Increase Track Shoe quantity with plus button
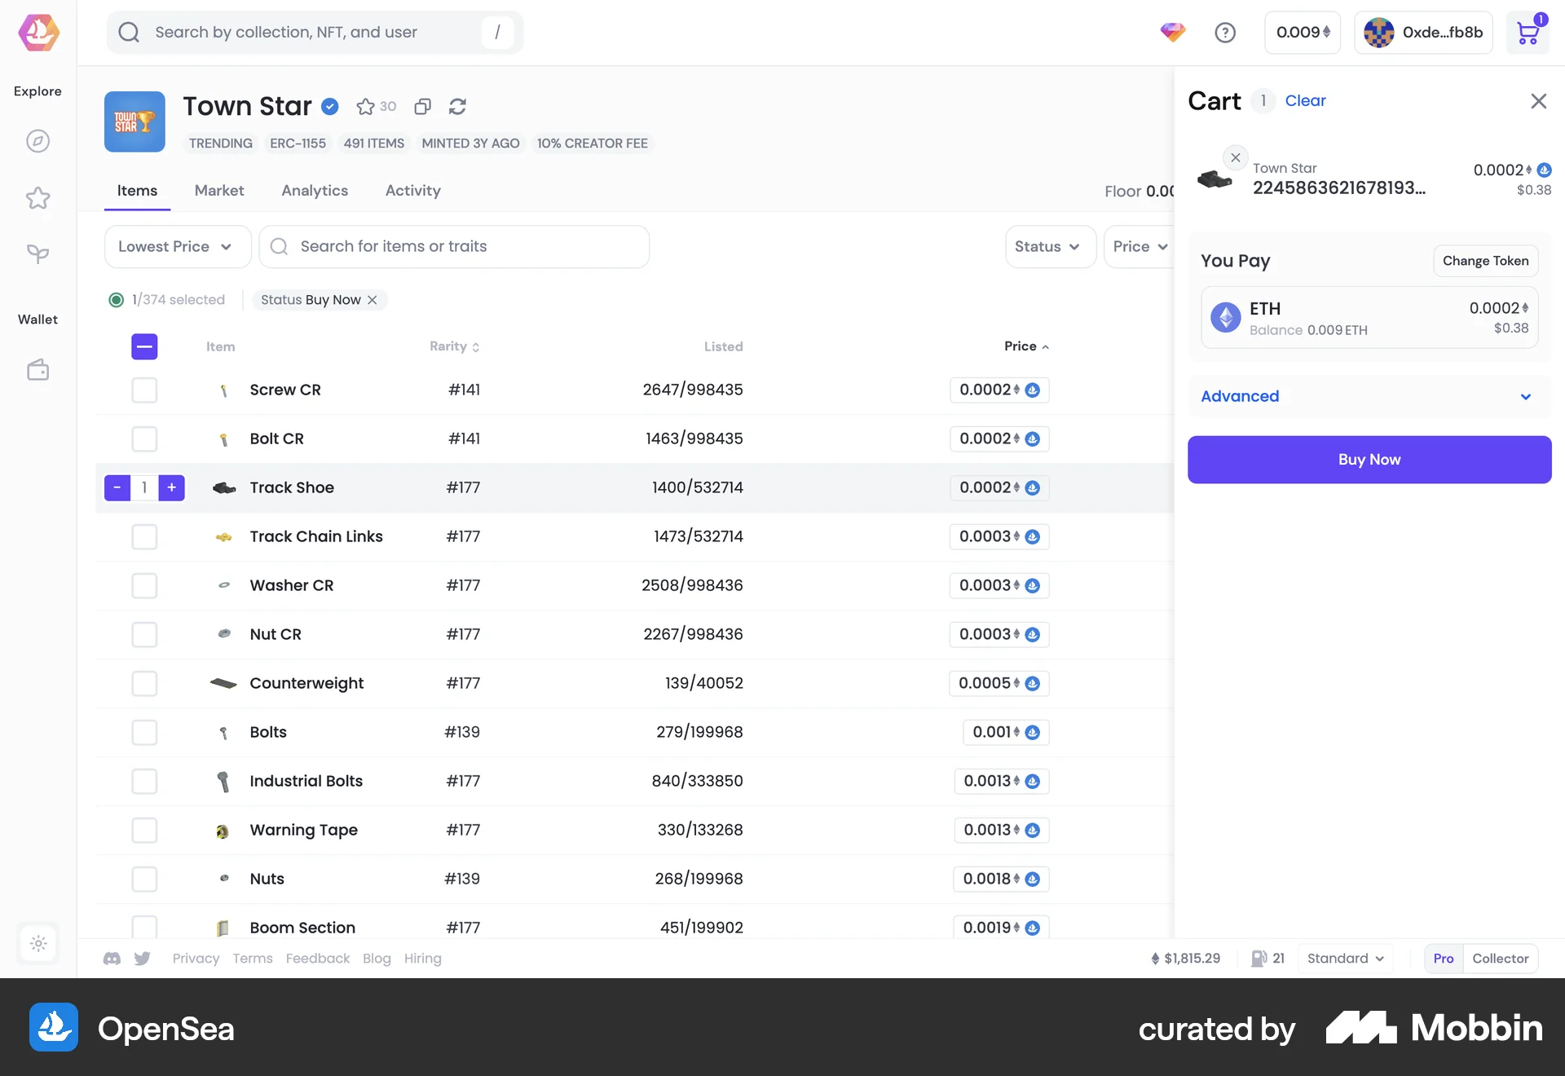This screenshot has width=1565, height=1076. pos(171,487)
